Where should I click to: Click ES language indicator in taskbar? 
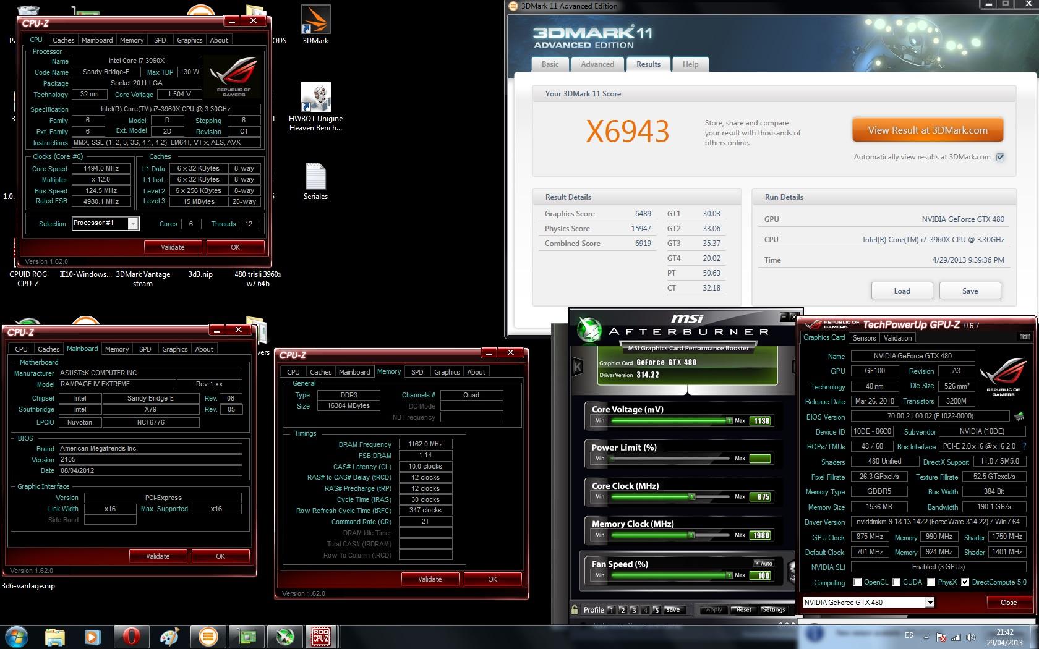click(909, 635)
